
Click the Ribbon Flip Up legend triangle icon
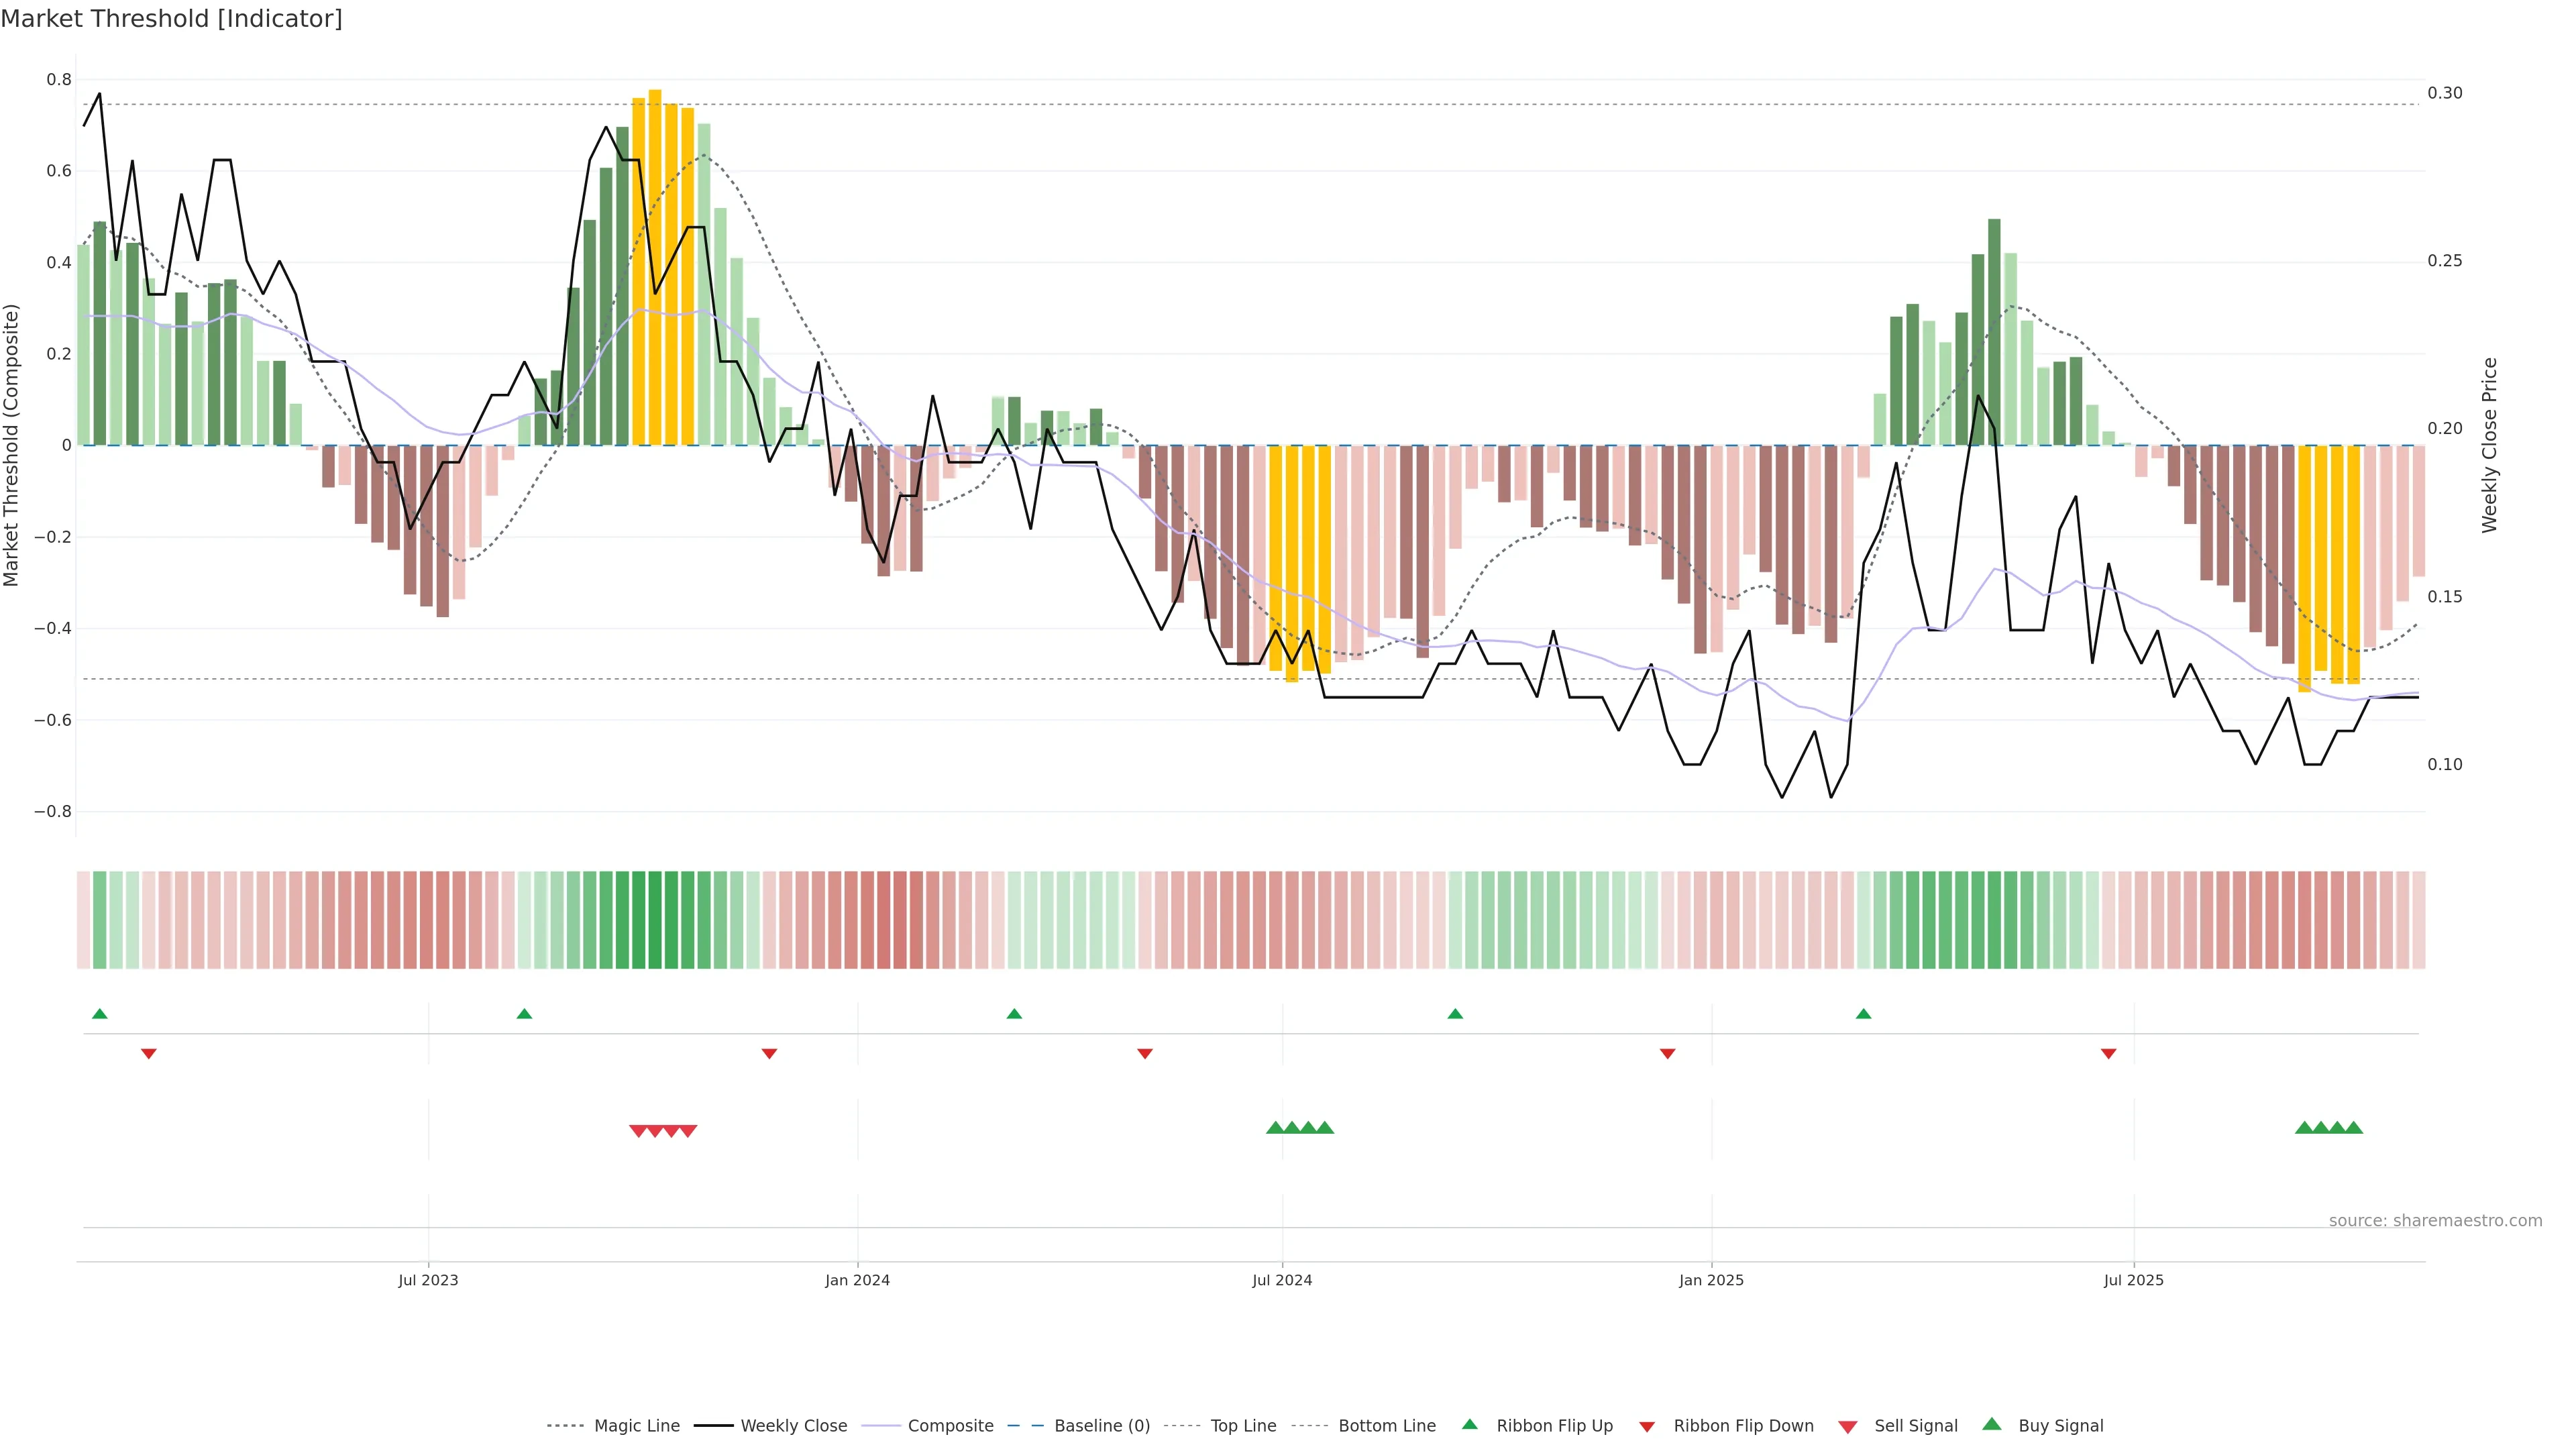click(x=1469, y=1424)
